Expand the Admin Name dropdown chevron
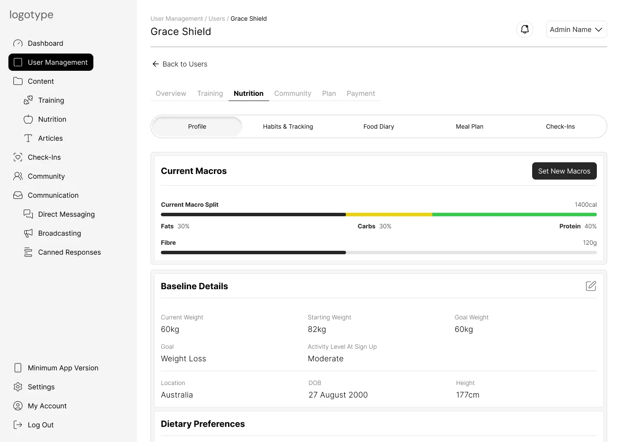The height and width of the screenshot is (442, 621). click(598, 29)
